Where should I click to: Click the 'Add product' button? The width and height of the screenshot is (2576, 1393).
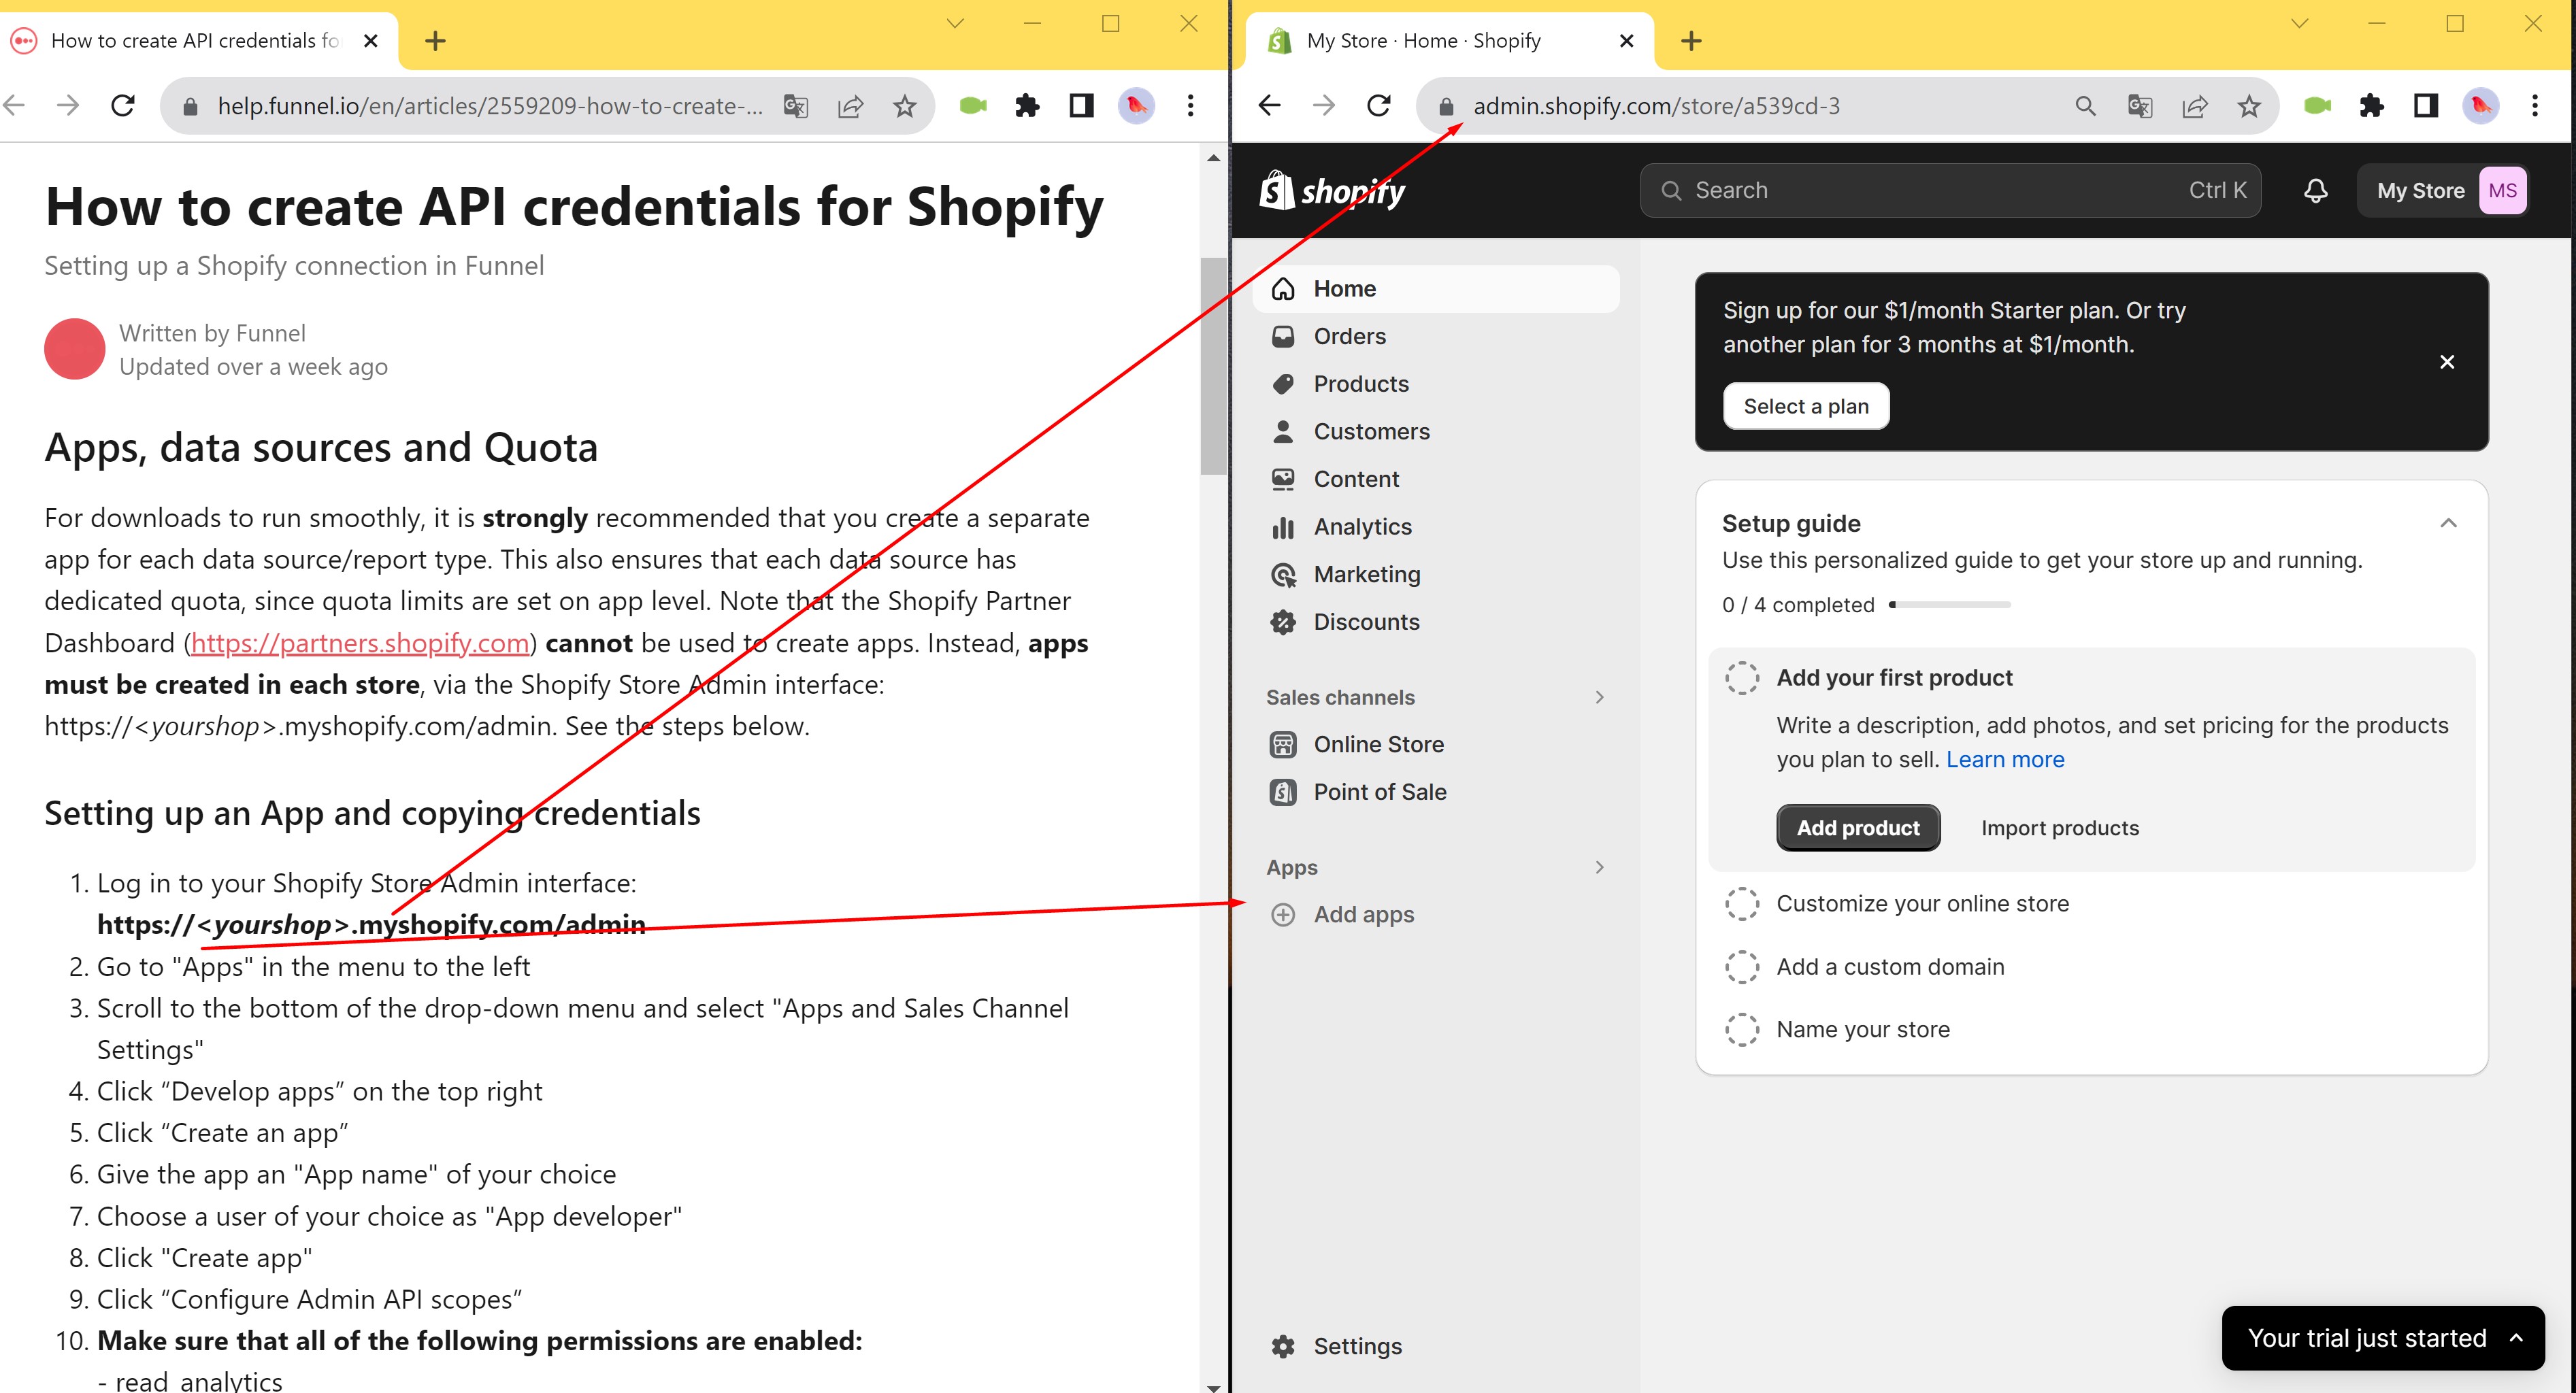click(1858, 828)
